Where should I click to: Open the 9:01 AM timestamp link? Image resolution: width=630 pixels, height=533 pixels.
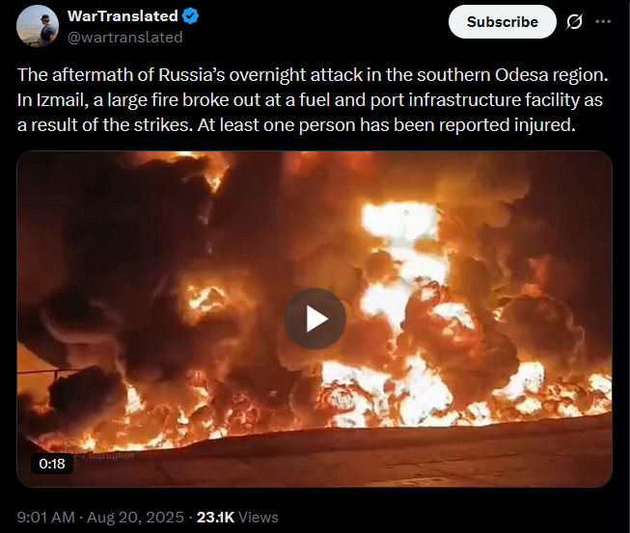click(x=45, y=518)
